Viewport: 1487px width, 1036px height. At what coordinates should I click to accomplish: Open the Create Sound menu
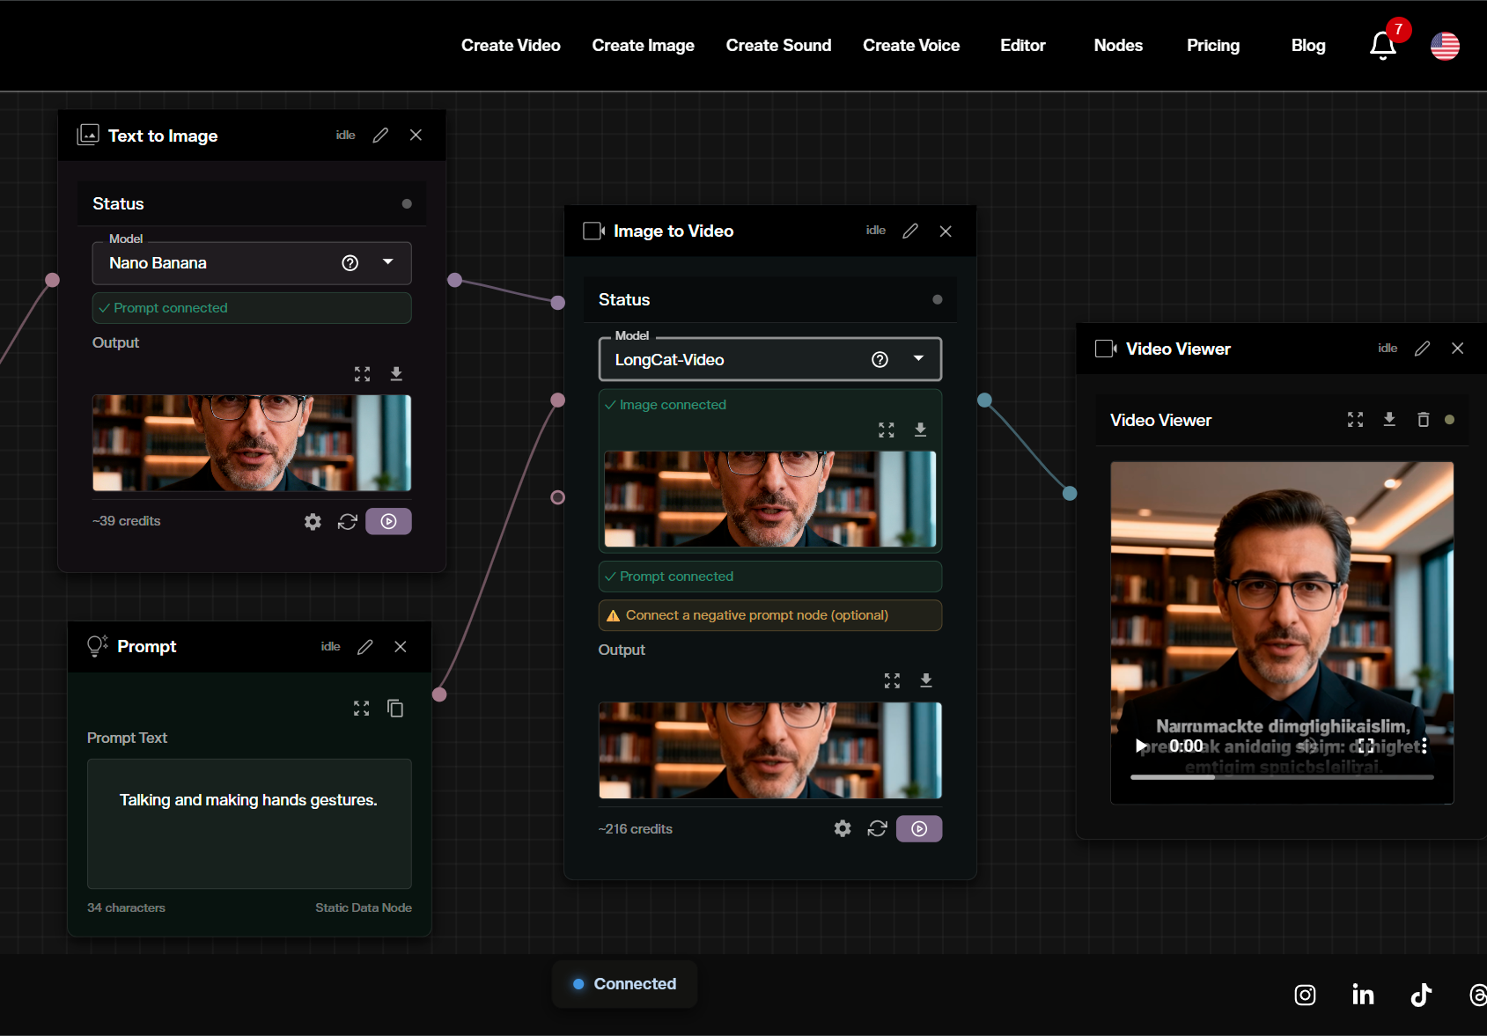tap(778, 45)
